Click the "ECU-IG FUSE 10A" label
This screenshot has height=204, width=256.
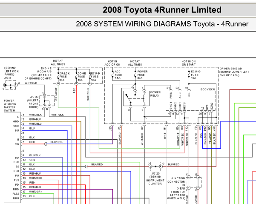[196, 75]
